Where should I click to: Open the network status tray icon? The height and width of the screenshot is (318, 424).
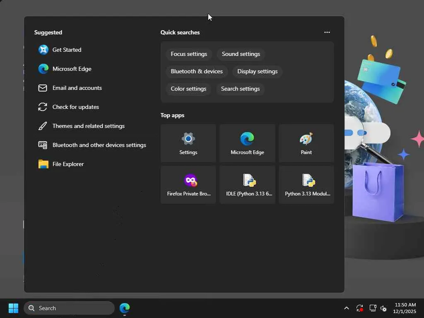373,308
